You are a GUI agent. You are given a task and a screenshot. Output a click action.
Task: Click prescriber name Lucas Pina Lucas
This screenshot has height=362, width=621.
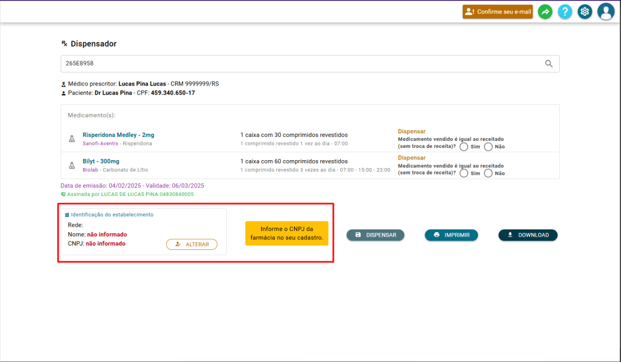pos(142,84)
